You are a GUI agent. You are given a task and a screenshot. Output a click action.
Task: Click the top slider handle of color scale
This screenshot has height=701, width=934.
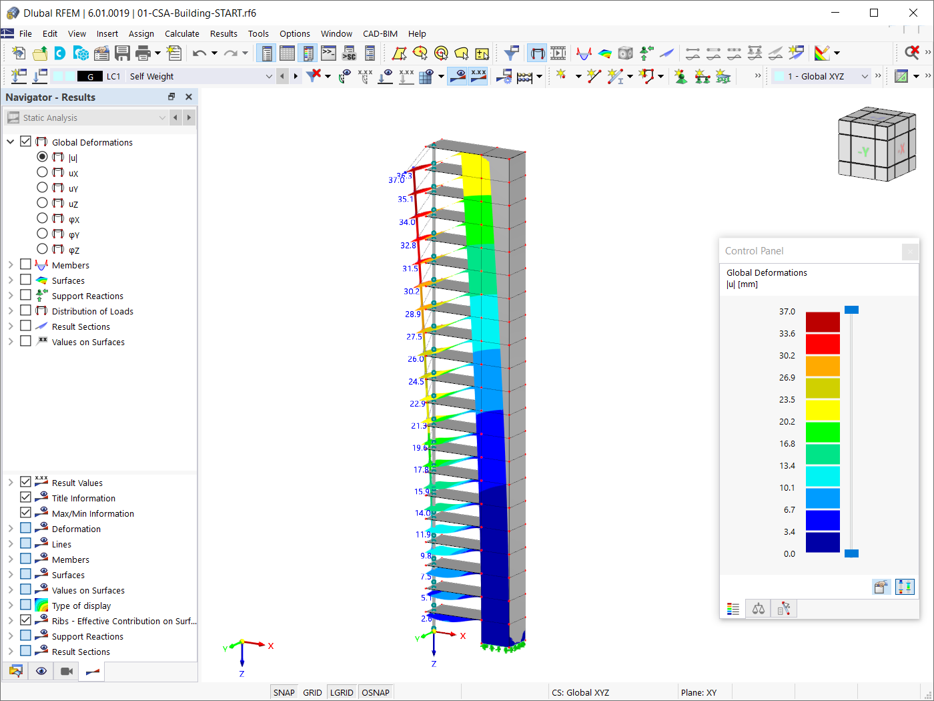pyautogui.click(x=851, y=310)
